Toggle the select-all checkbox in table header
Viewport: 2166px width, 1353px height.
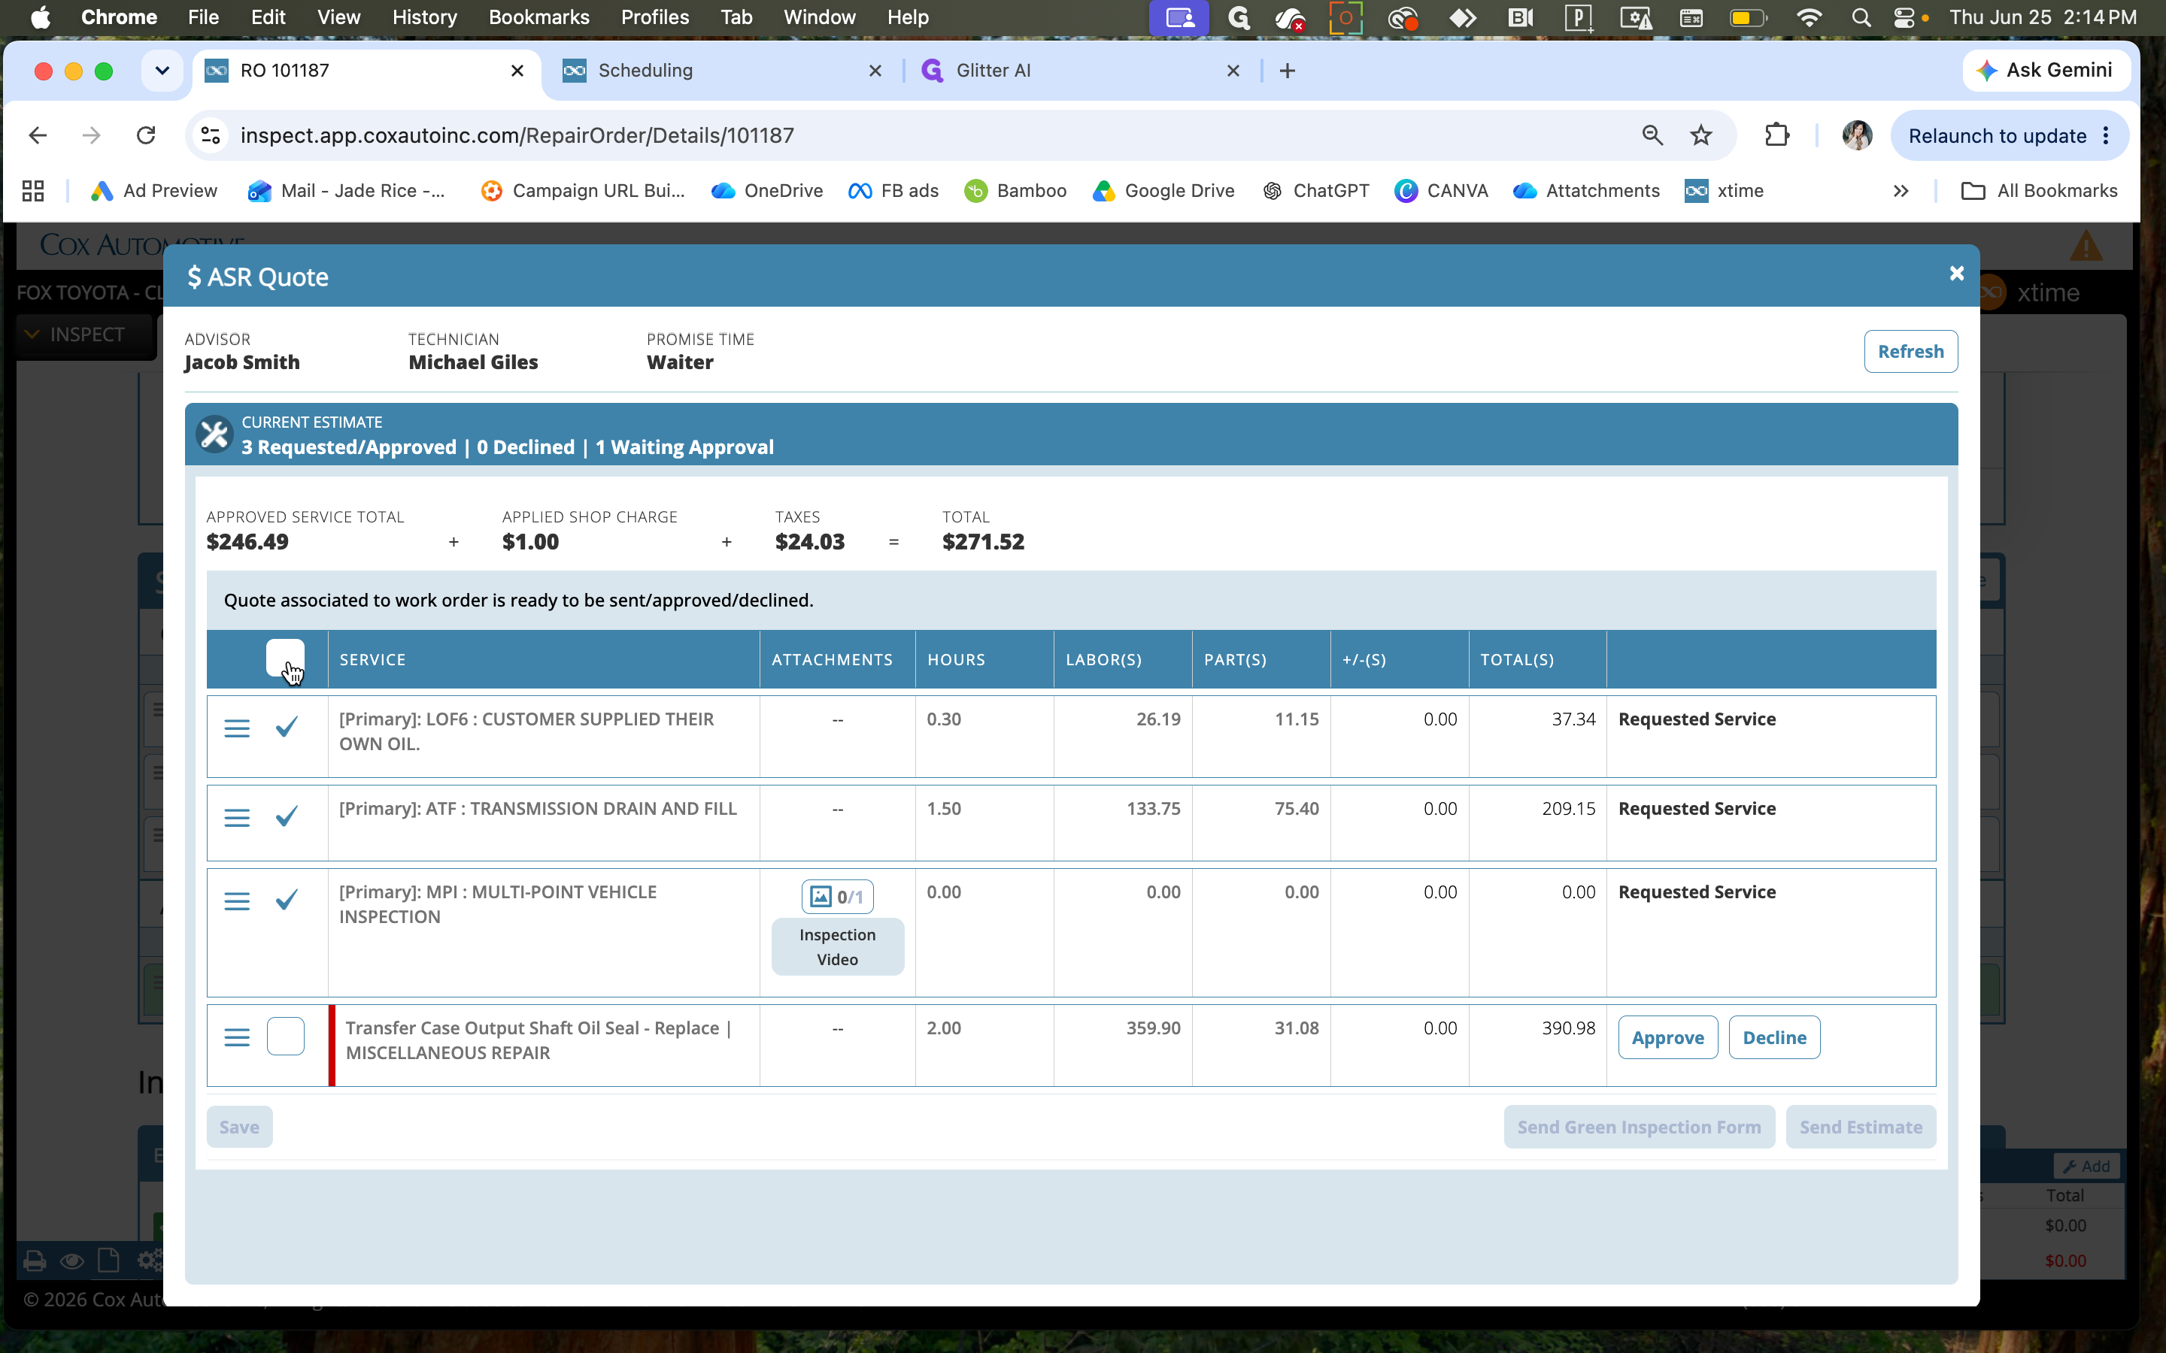point(286,658)
